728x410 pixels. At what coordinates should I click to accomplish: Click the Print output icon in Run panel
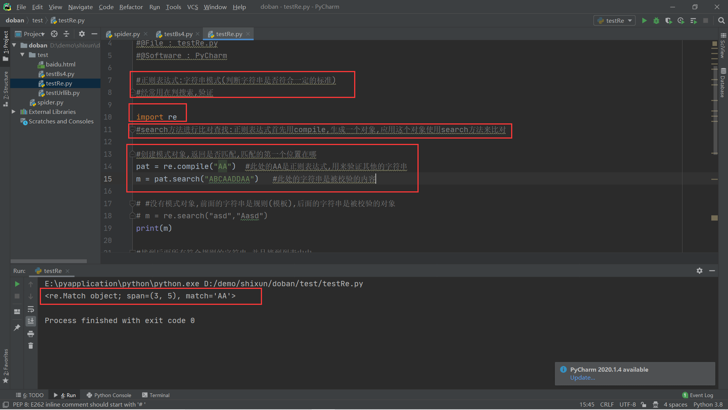coord(31,334)
